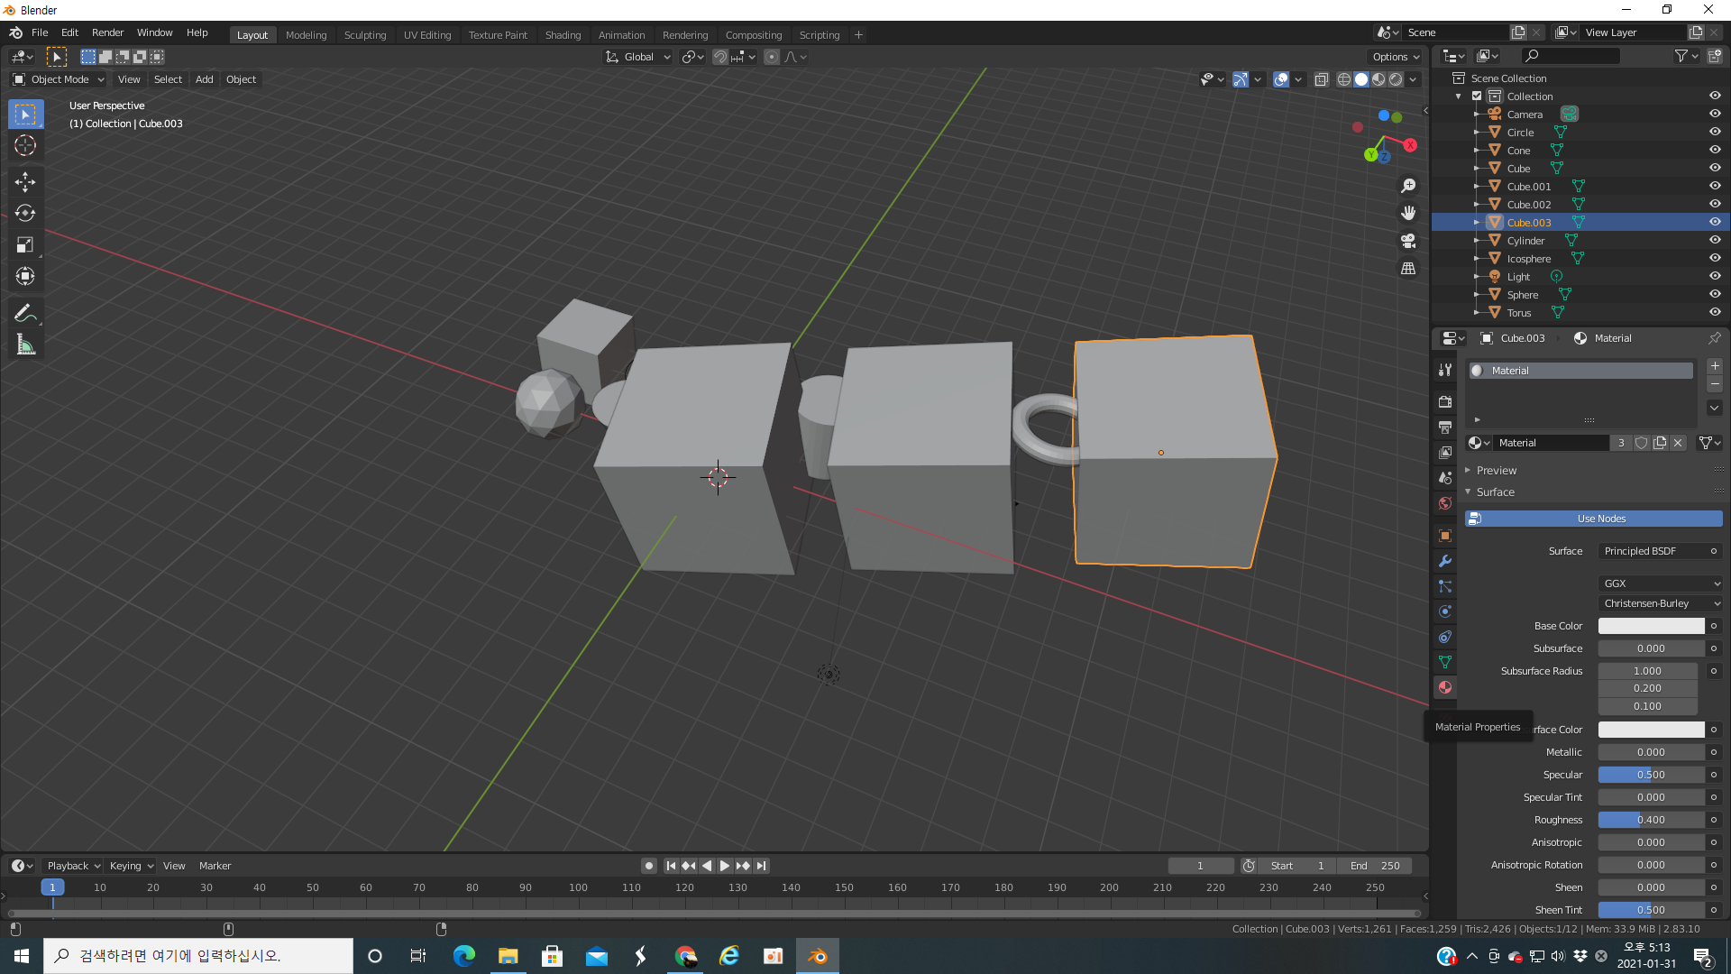Open the World Properties tab

[1445, 503]
